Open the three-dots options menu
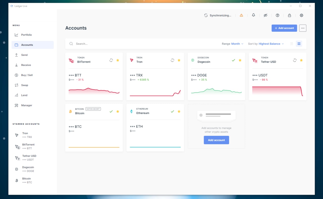Image resolution: width=323 pixels, height=199 pixels. [303, 28]
